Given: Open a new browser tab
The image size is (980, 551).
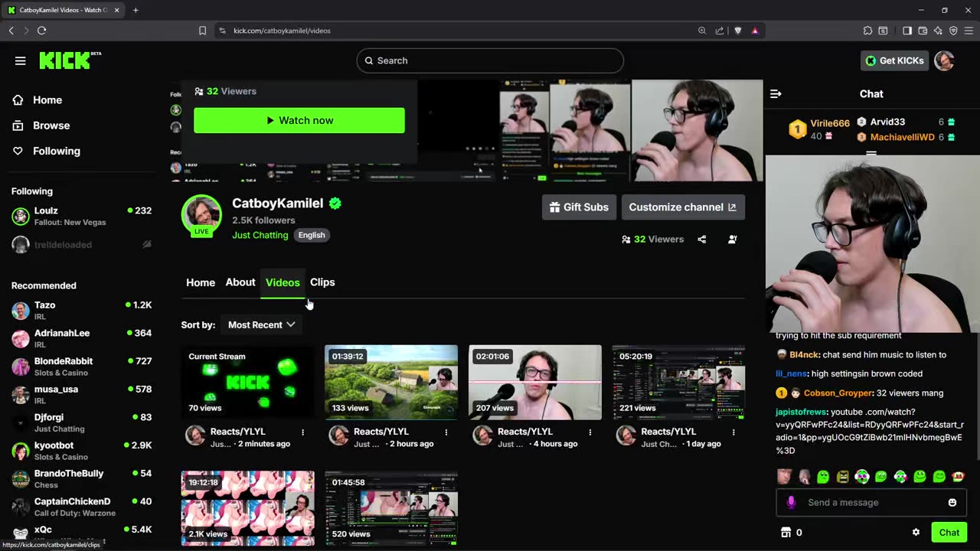Looking at the screenshot, I should [136, 10].
